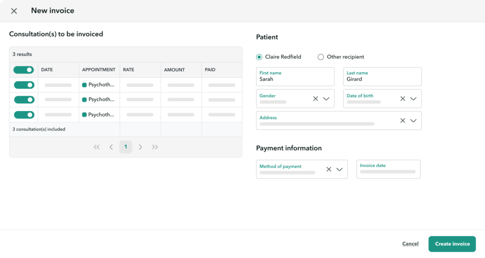This screenshot has width=485, height=258.
Task: Click the Create invoice button
Action: click(x=452, y=244)
